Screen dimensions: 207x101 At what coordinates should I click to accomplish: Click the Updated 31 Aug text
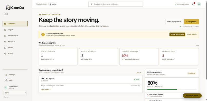coord(135,86)
